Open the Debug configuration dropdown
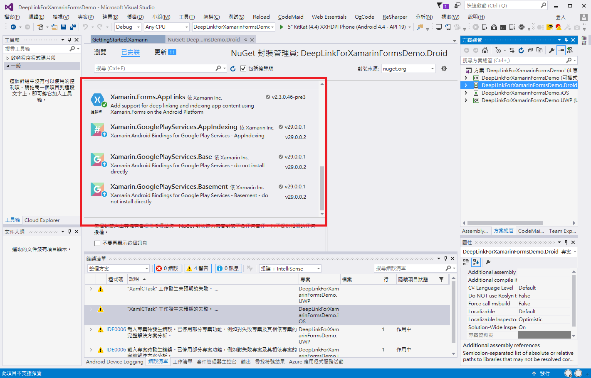This screenshot has height=378, width=591. [x=128, y=27]
